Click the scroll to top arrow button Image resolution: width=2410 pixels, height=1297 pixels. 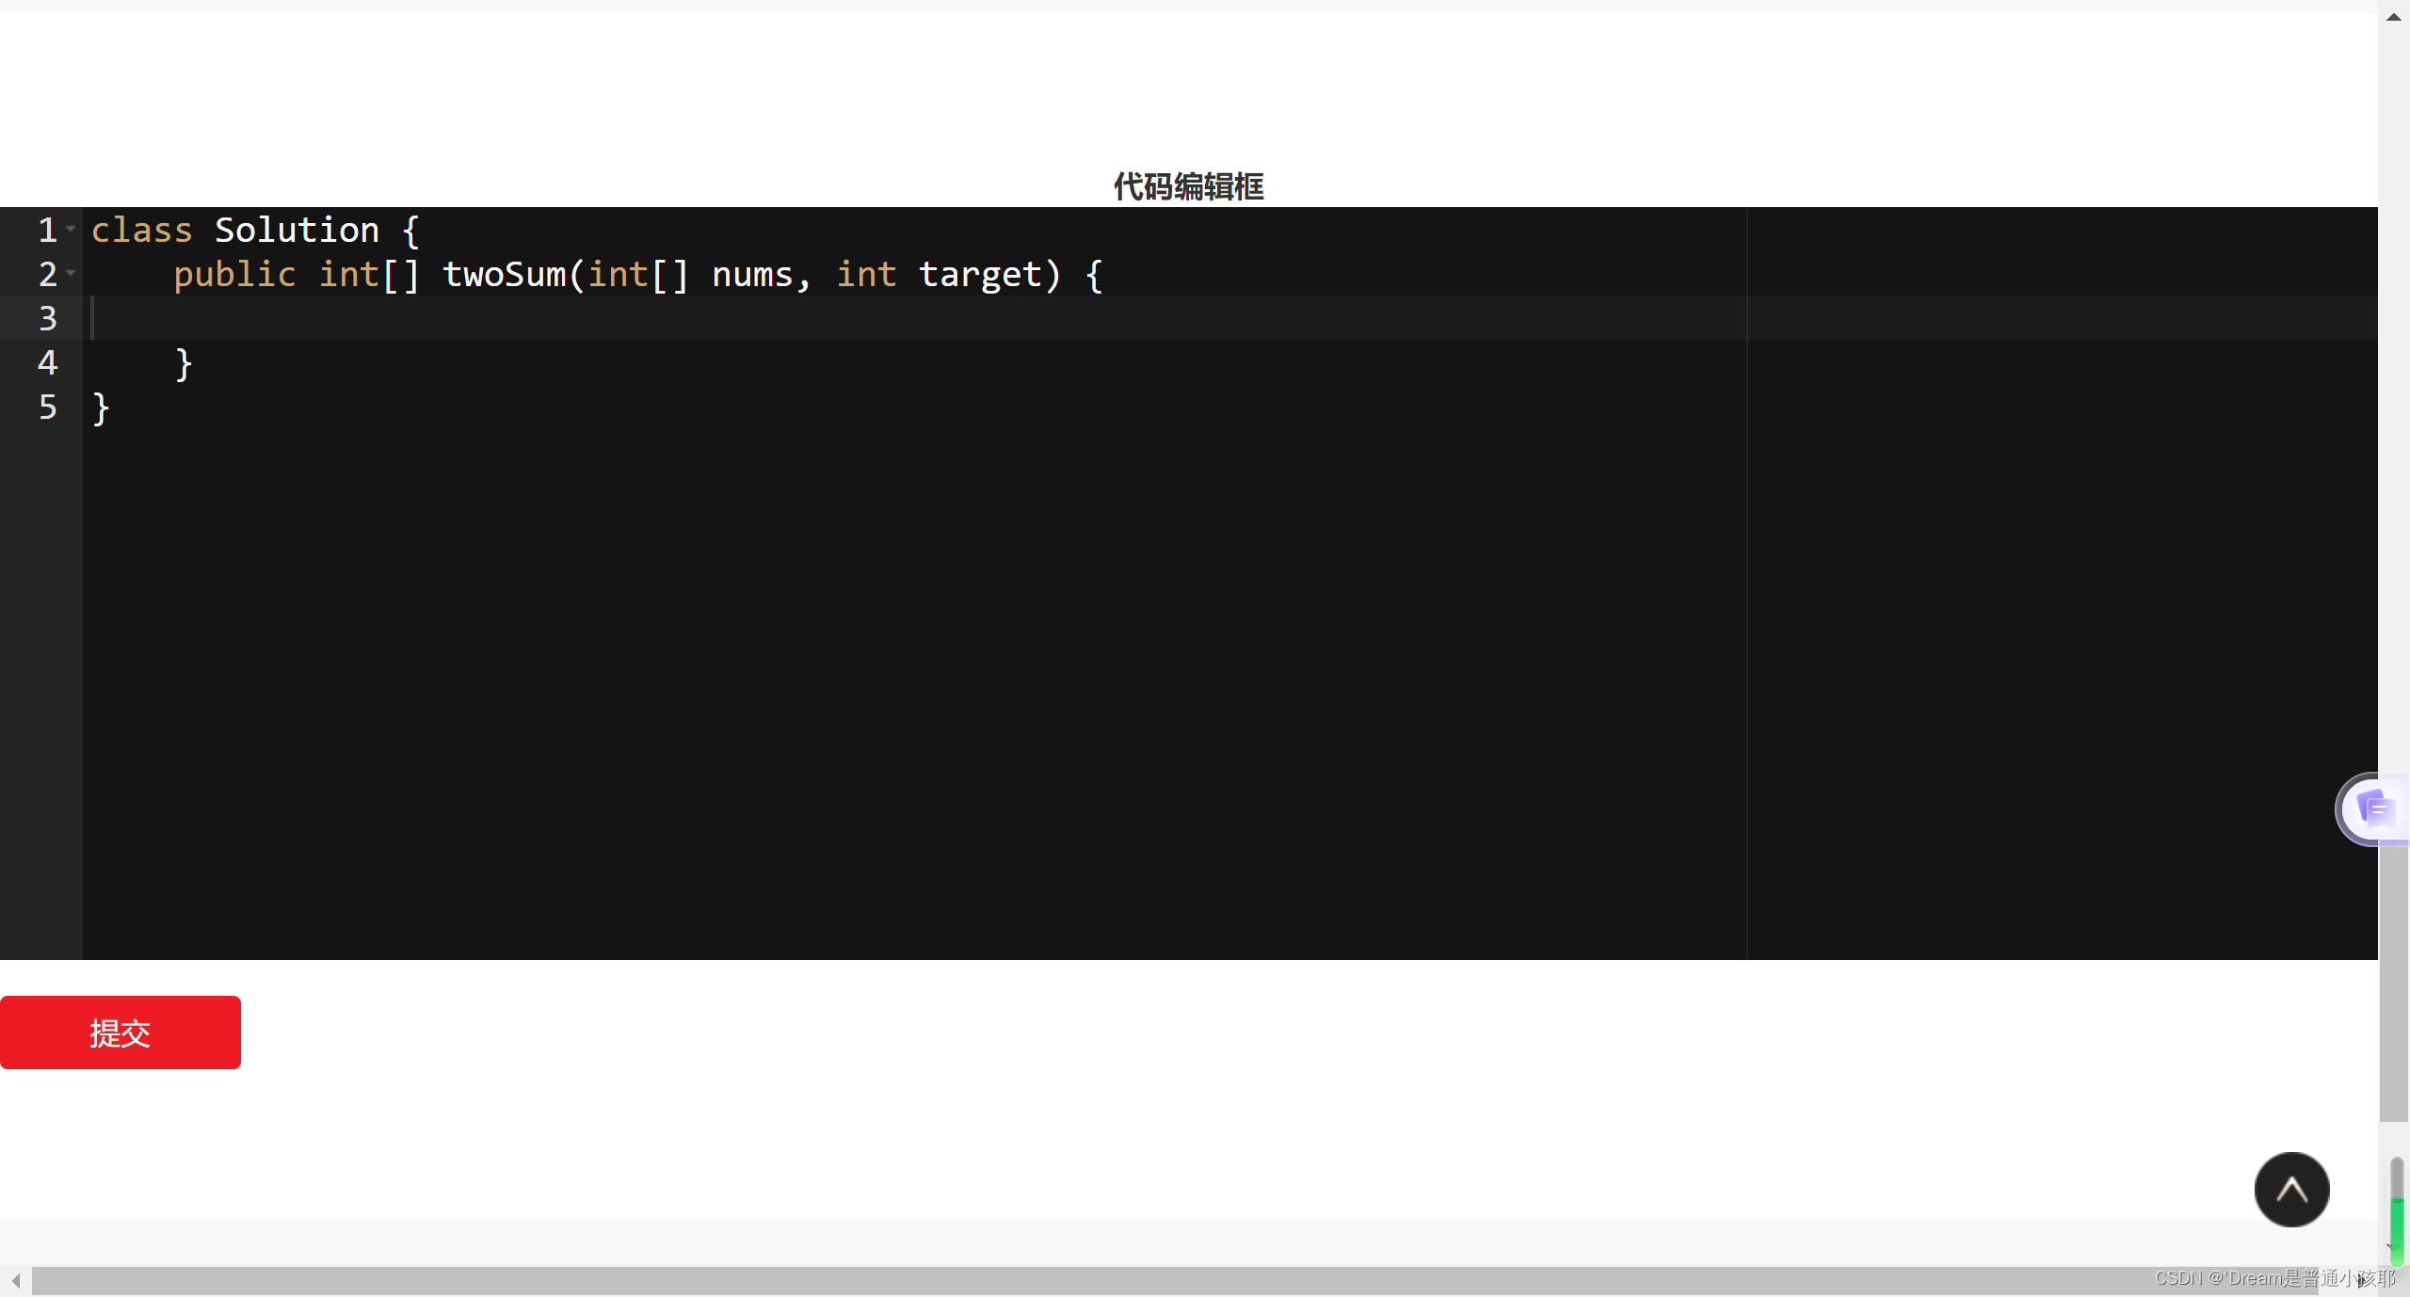click(2291, 1189)
